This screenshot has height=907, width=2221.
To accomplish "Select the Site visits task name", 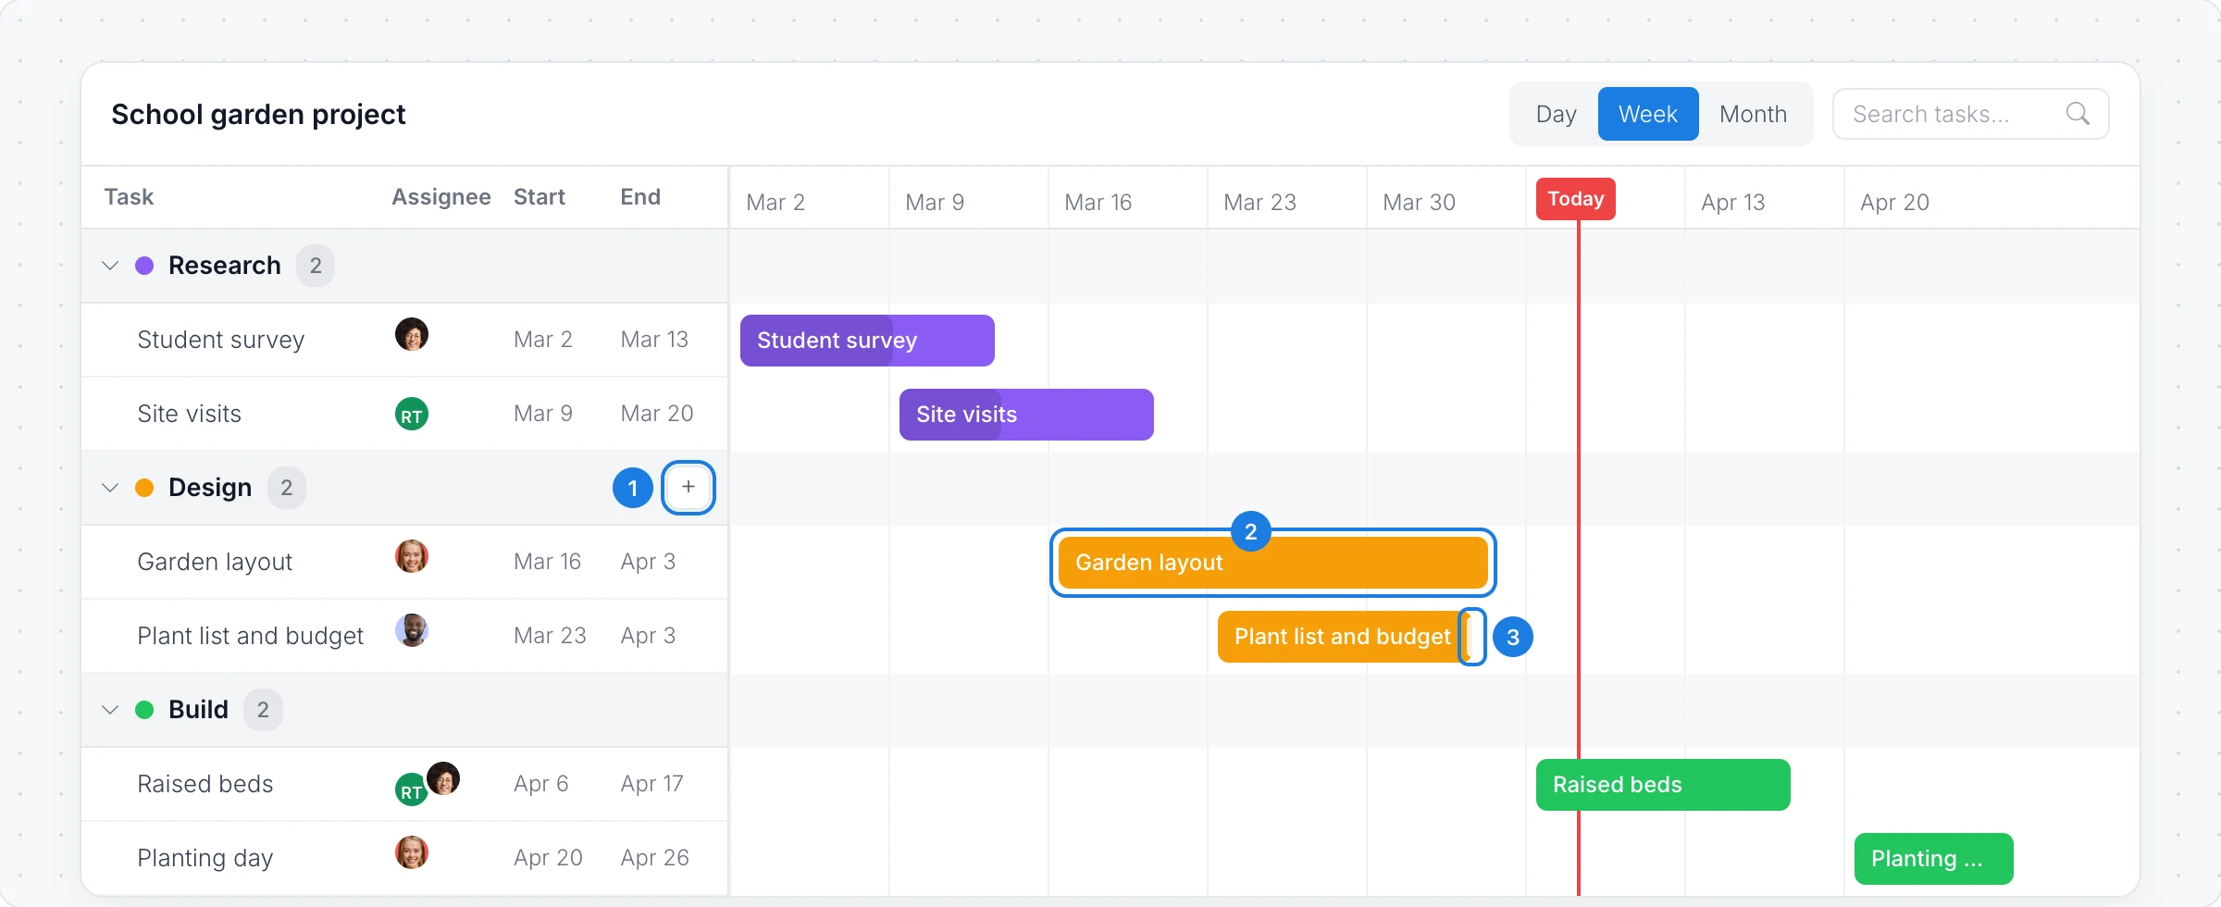I will tap(190, 414).
